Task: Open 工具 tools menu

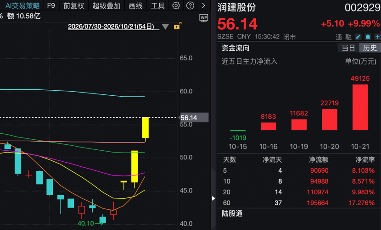Action: coord(158,5)
